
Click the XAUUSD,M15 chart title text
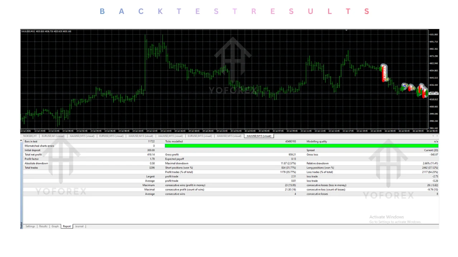pos(46,31)
